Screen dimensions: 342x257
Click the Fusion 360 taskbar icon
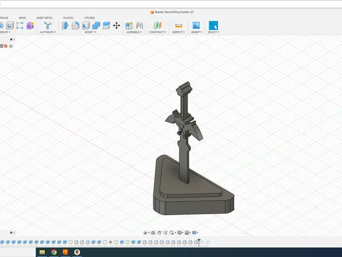tap(65, 252)
